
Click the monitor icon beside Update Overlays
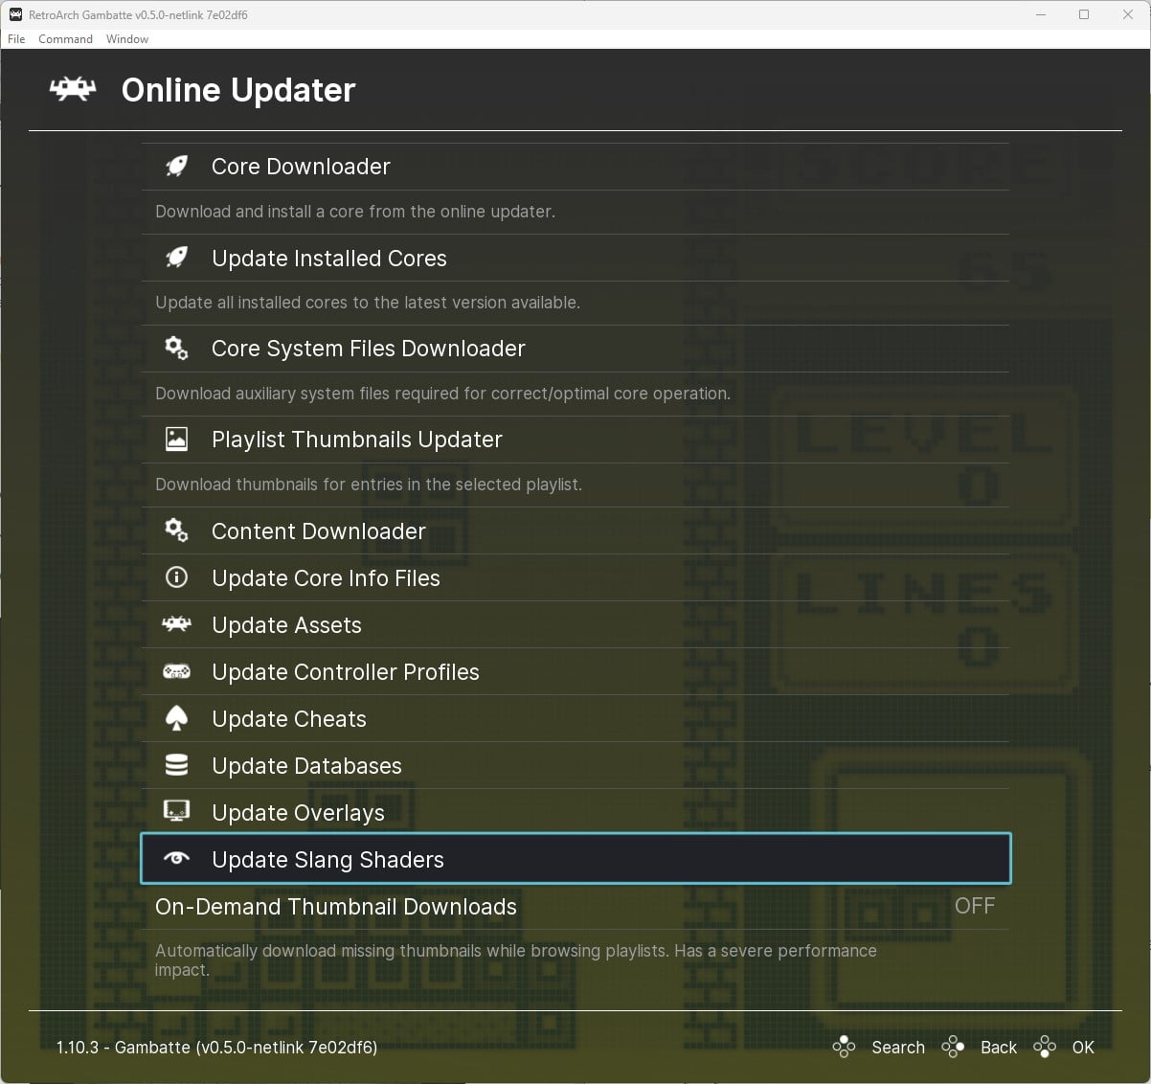[x=176, y=812]
